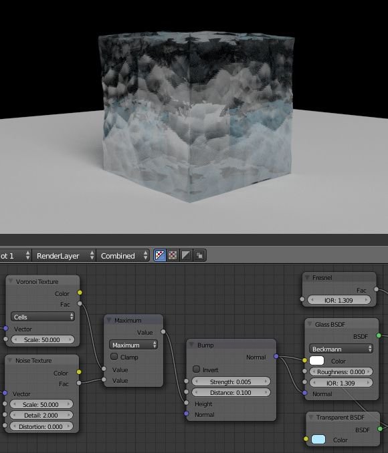This screenshot has height=453, width=388.
Task: Collapse the Noise Texture node
Action: click(x=11, y=360)
